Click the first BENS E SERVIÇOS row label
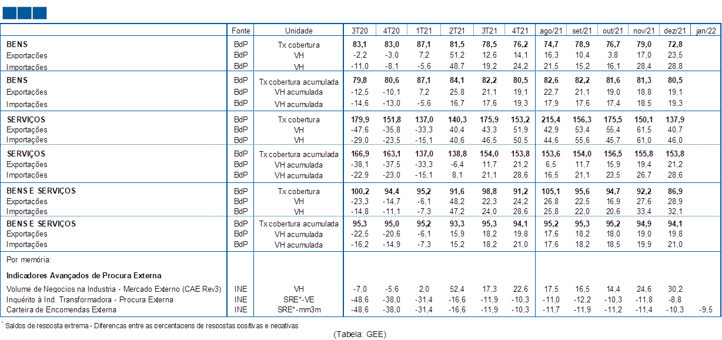This screenshot has width=722, height=340. point(41,191)
